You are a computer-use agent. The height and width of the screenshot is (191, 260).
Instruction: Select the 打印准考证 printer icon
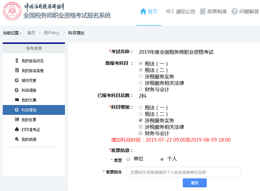pyautogui.click(x=16, y=130)
